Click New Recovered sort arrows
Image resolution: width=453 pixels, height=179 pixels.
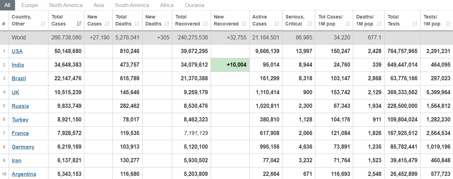pos(244,24)
